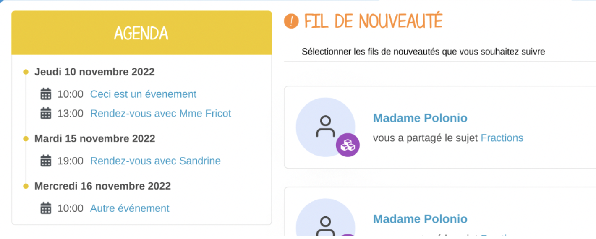Click the user avatar in first news card
The image size is (596, 239).
(325, 127)
